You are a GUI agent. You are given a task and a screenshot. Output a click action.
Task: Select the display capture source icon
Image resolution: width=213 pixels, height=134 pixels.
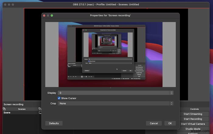click(x=40, y=113)
